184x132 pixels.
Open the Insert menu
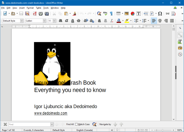click(22, 8)
